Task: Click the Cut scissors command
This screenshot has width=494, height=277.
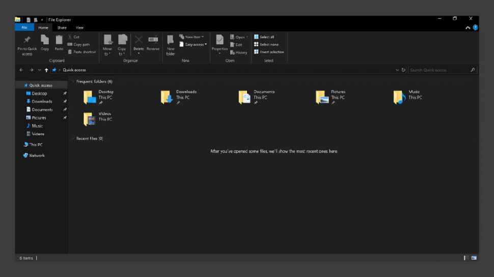Action: [74, 37]
